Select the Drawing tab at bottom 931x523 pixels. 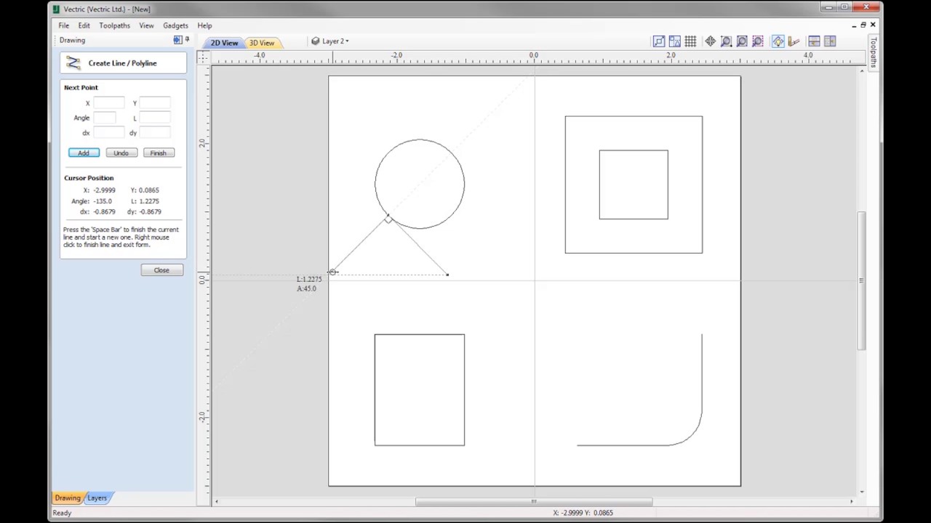68,498
